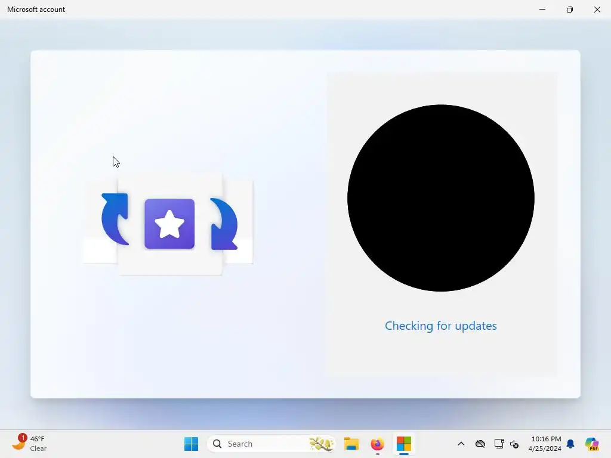This screenshot has height=458, width=611.
Task: Click the purple star app icon
Action: click(x=169, y=224)
